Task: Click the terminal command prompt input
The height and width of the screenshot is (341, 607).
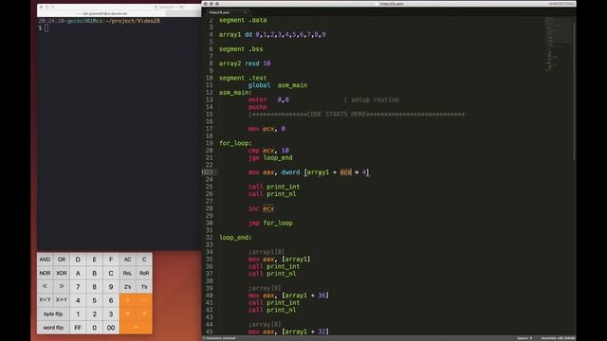Action: point(46,27)
